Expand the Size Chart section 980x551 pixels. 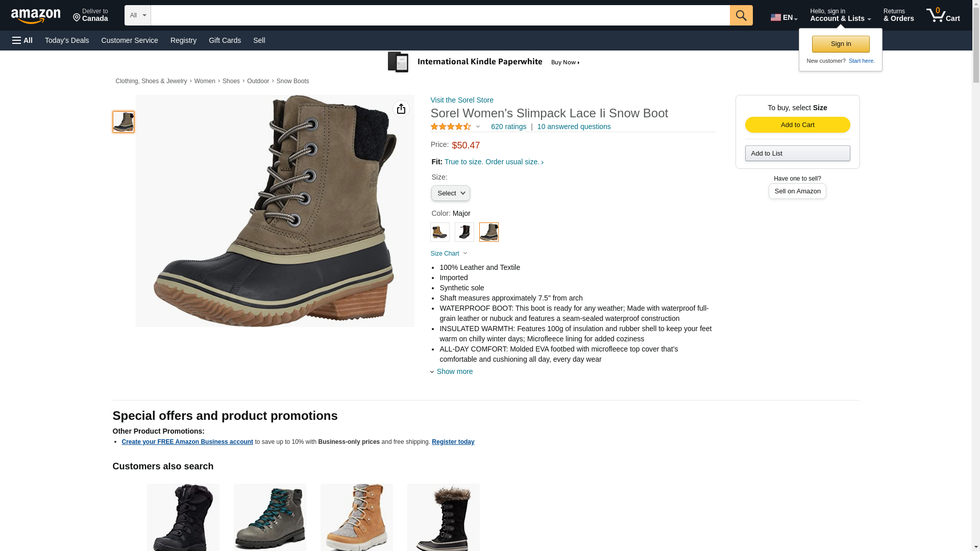coord(449,254)
